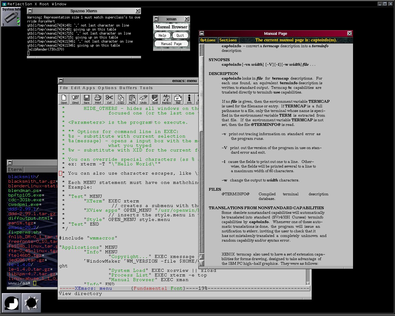The image size is (395, 316).
Task: Close the Spazmo Xterm window
Action: coord(138,11)
